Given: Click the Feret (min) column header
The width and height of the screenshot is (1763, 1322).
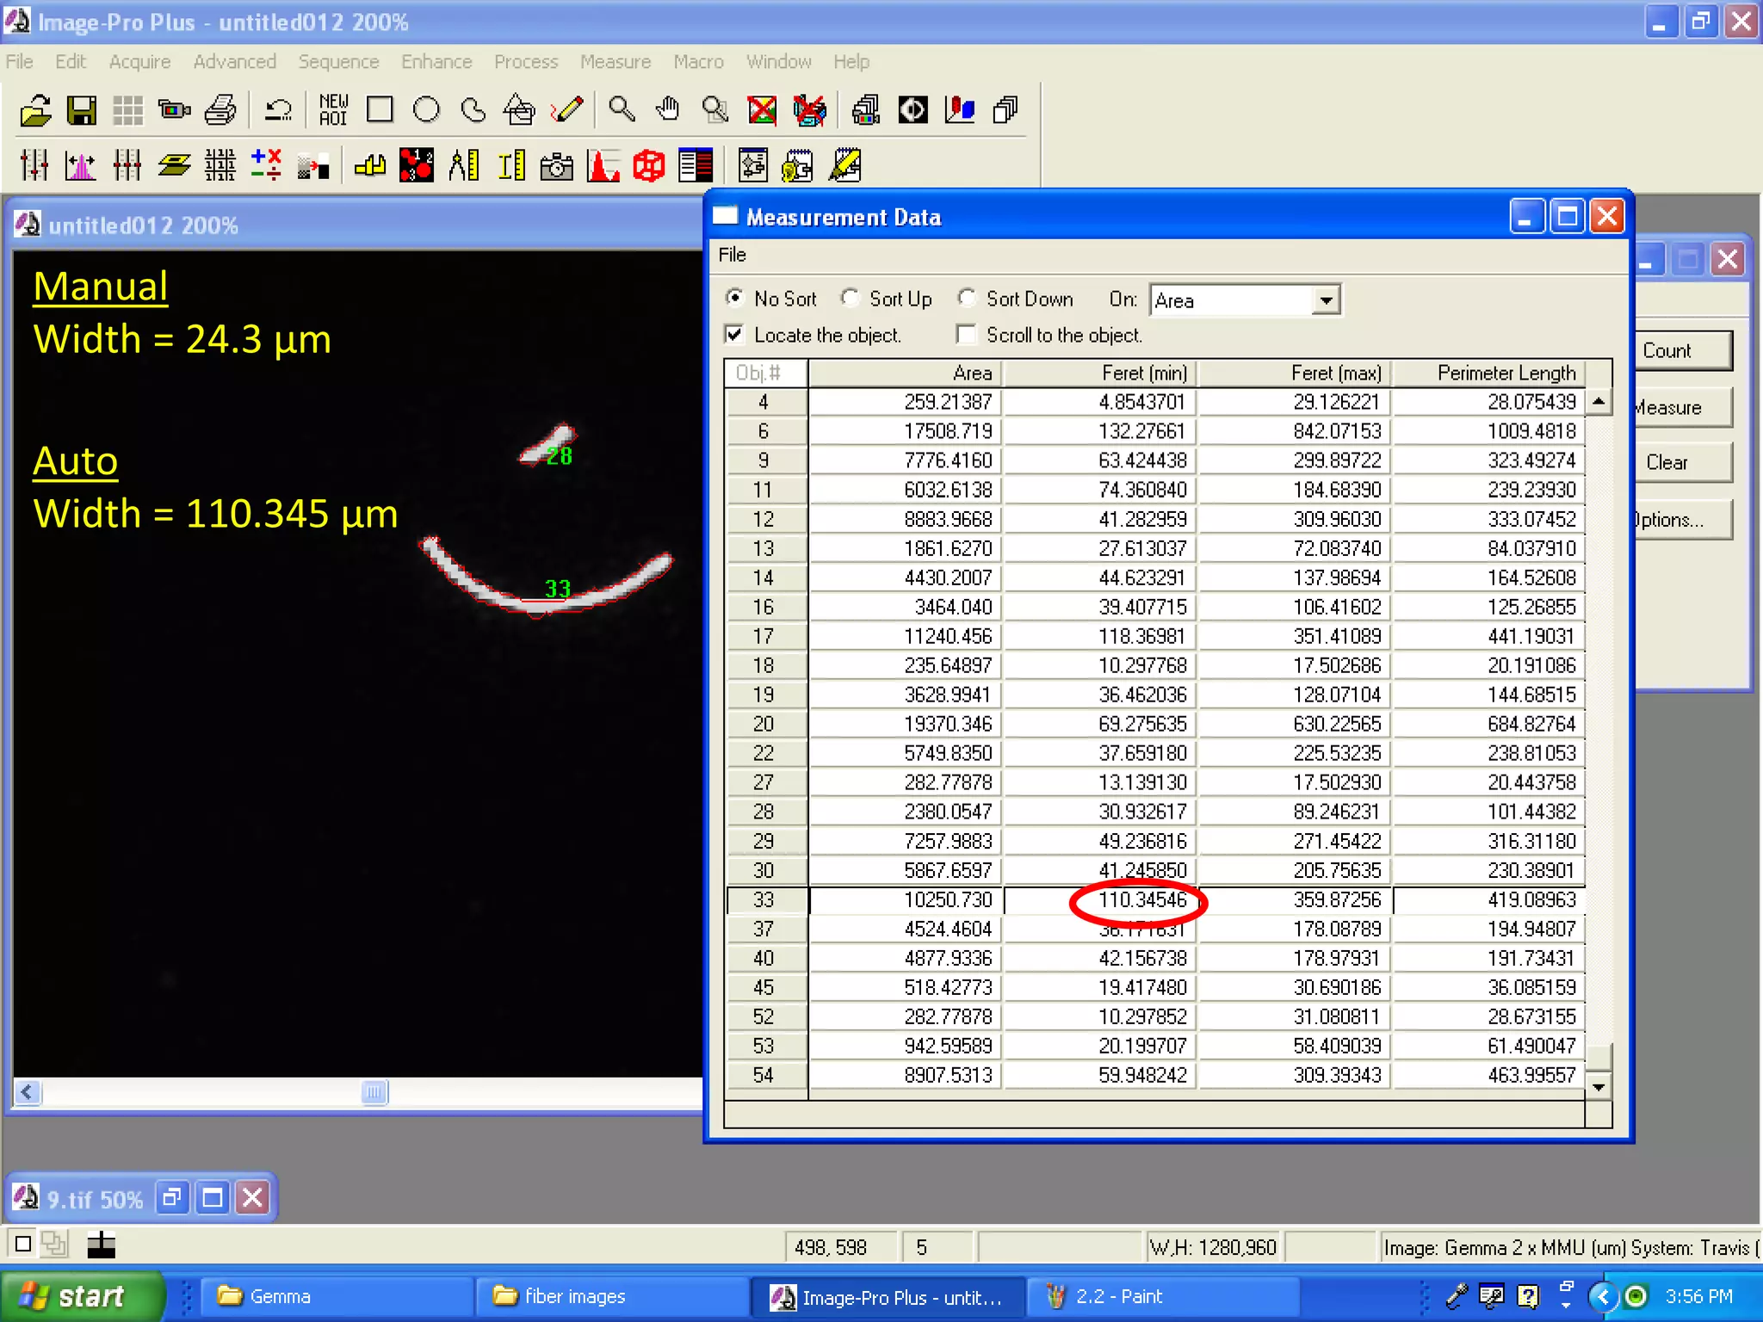Looking at the screenshot, I should pyautogui.click(x=1100, y=373).
